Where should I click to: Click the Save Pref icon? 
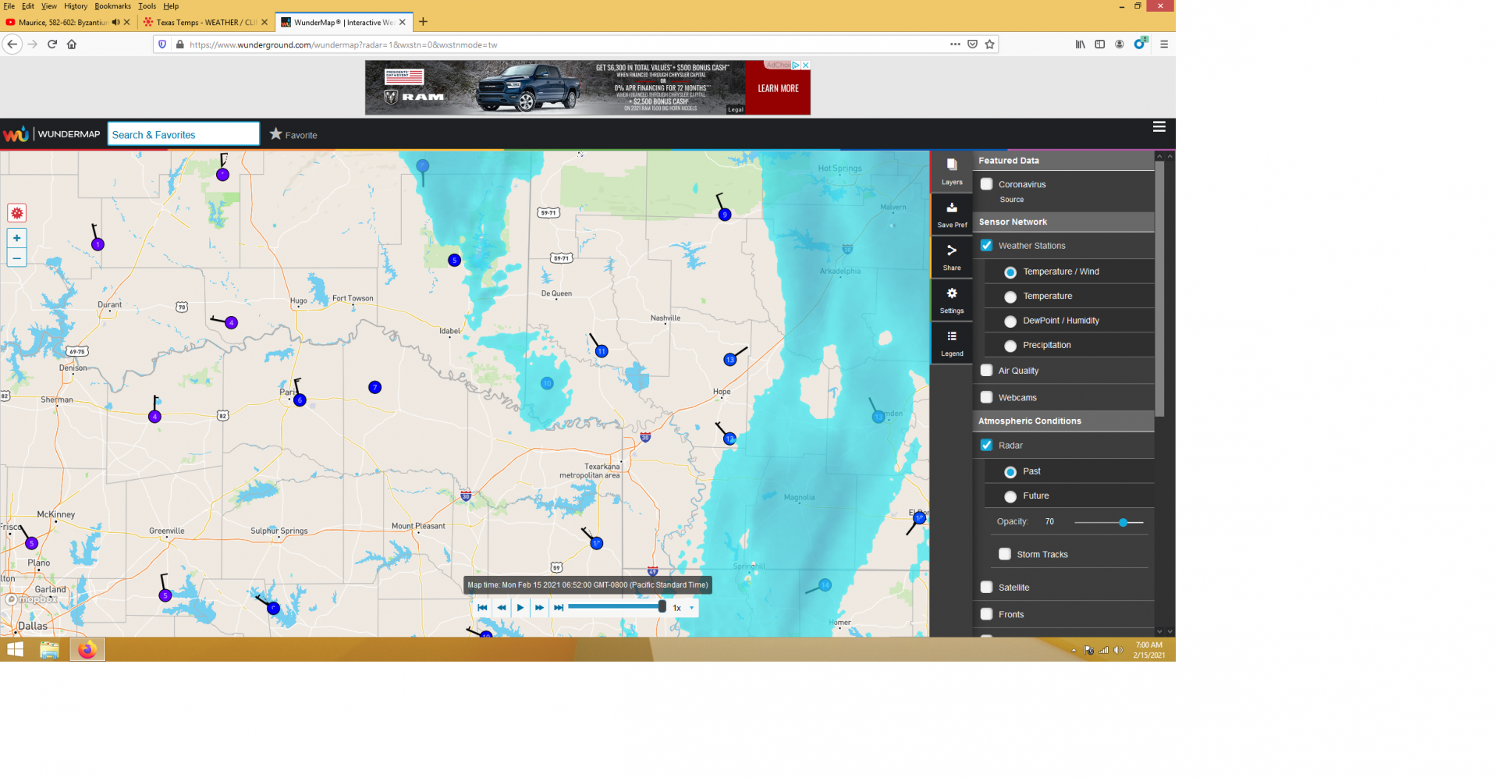(951, 215)
